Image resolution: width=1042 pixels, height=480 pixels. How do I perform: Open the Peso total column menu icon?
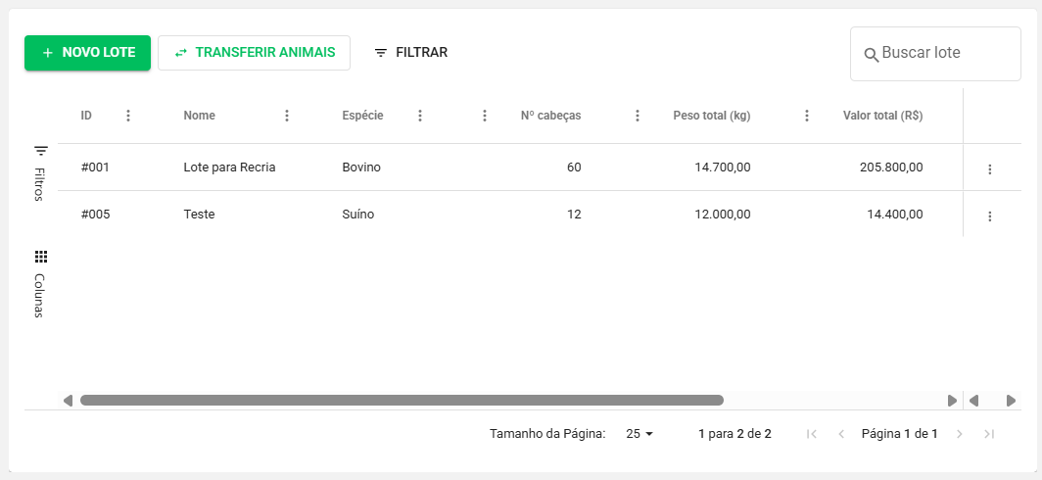[x=807, y=116]
